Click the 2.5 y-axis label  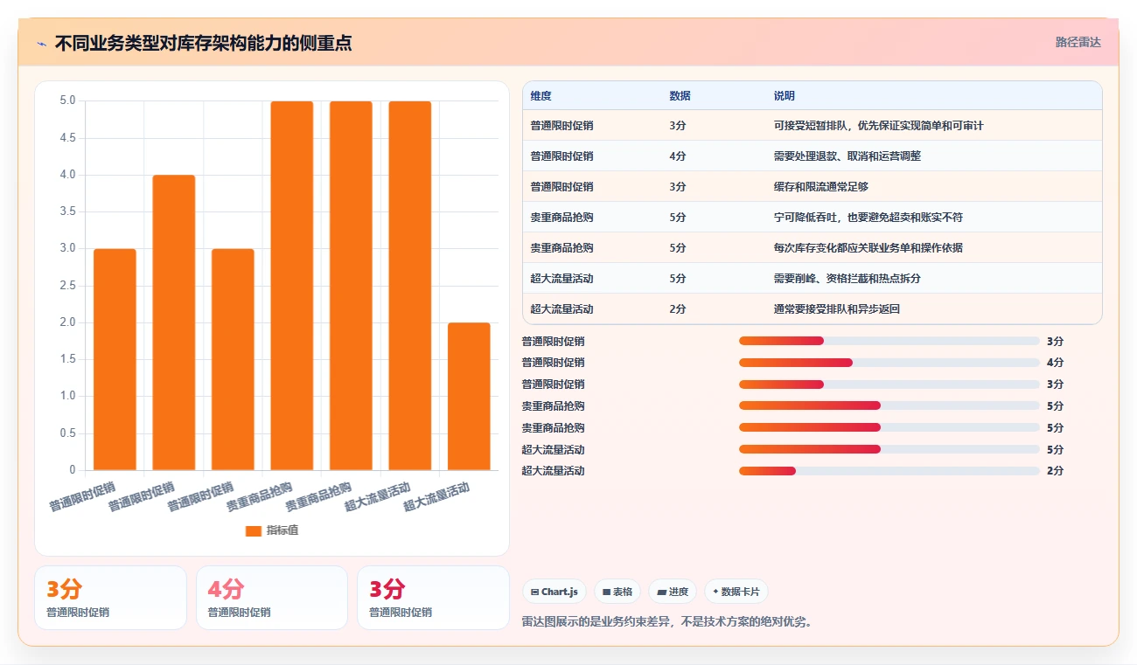(67, 286)
